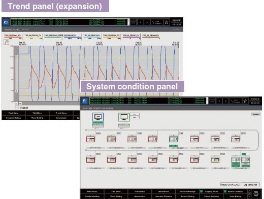Select the green-framed monitor station icon
This screenshot has width=264, height=199.
click(x=124, y=117)
